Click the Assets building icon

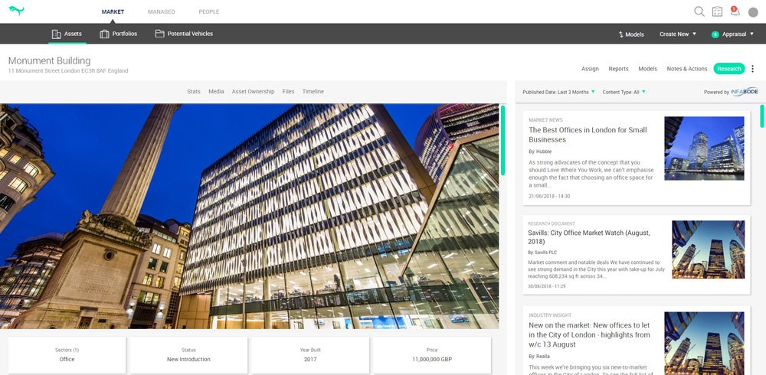[x=56, y=34]
